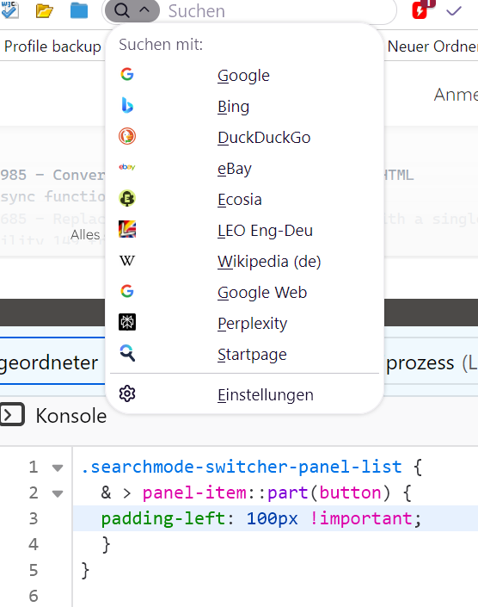This screenshot has width=478, height=607.
Task: Open the Neuer Ordner bookmark folder
Action: tap(432, 46)
